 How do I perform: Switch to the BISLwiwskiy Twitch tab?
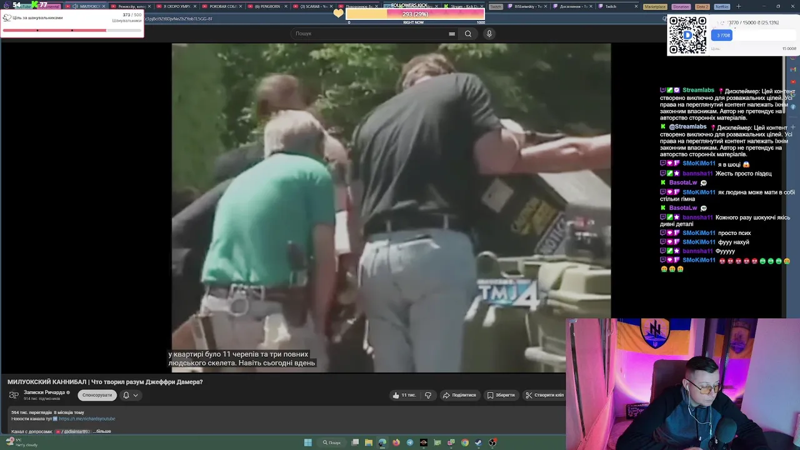[527, 6]
